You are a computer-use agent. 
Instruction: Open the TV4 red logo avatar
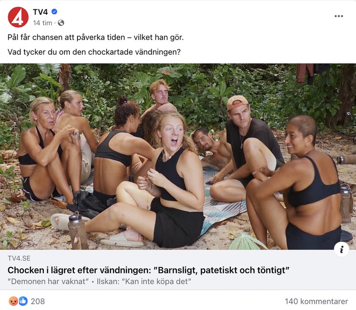click(x=18, y=17)
